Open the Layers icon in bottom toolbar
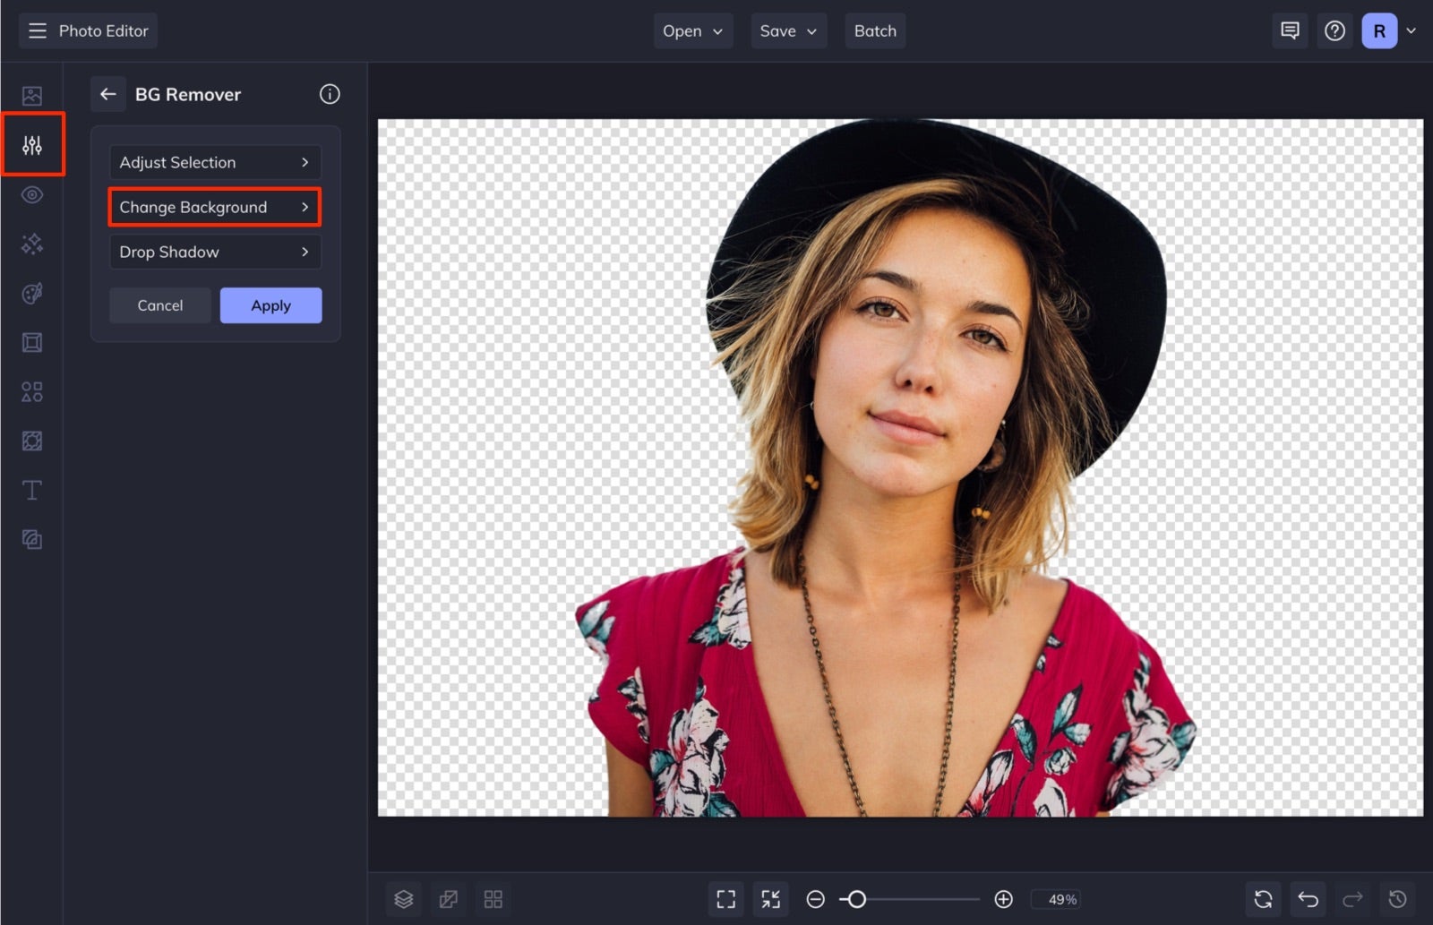 403,899
